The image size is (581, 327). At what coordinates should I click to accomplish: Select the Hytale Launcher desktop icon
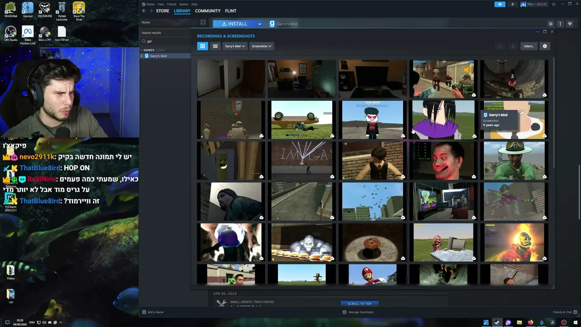[62, 12]
